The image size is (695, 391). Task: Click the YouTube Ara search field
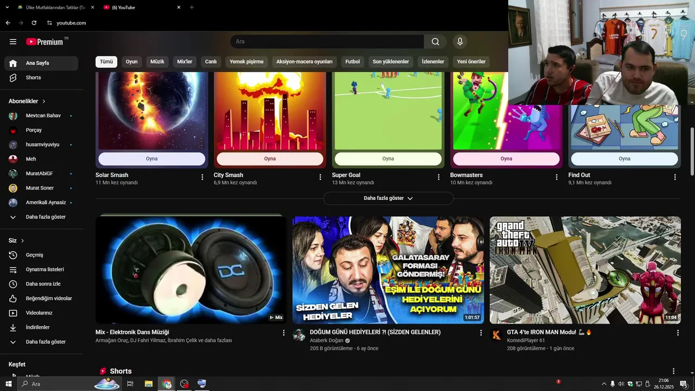click(327, 42)
